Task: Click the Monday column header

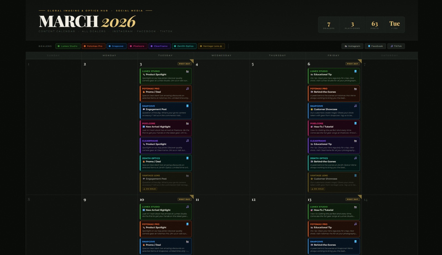Action: [x=109, y=56]
